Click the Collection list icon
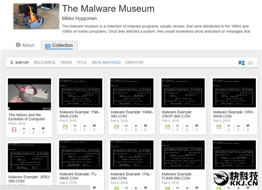262x190 pixels. pos(48,46)
